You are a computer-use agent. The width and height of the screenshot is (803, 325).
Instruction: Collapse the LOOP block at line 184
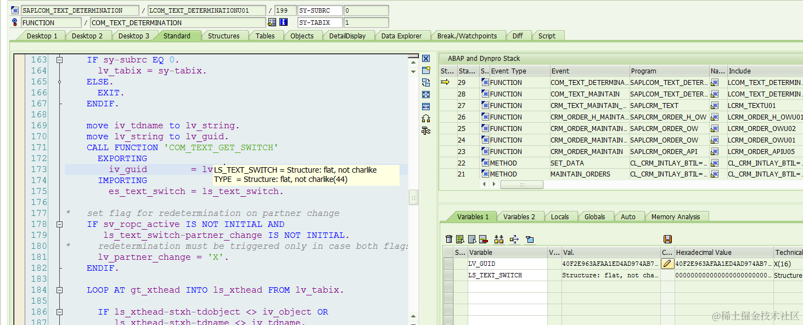coord(60,290)
